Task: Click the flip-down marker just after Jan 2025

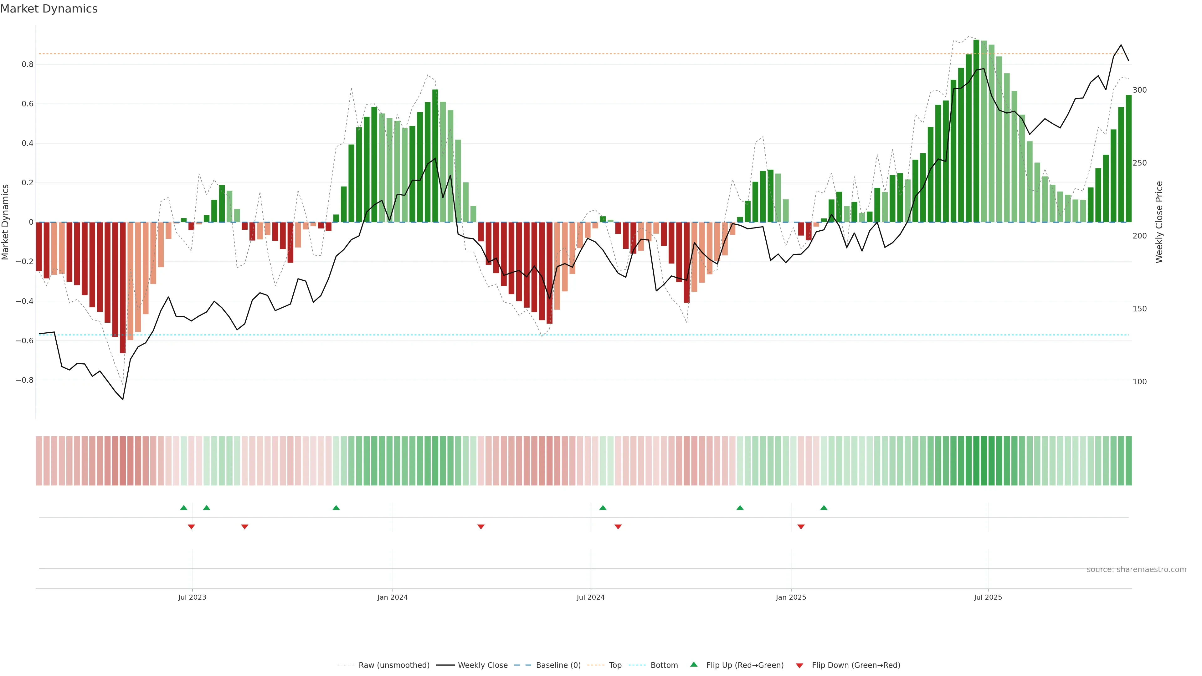Action: click(x=801, y=527)
